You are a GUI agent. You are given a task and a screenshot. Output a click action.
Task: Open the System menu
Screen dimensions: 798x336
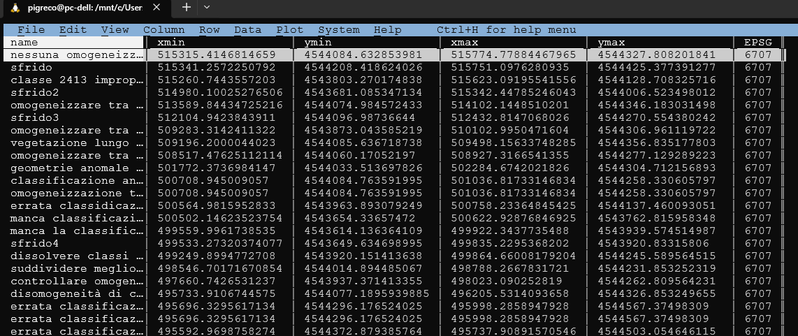tap(338, 30)
